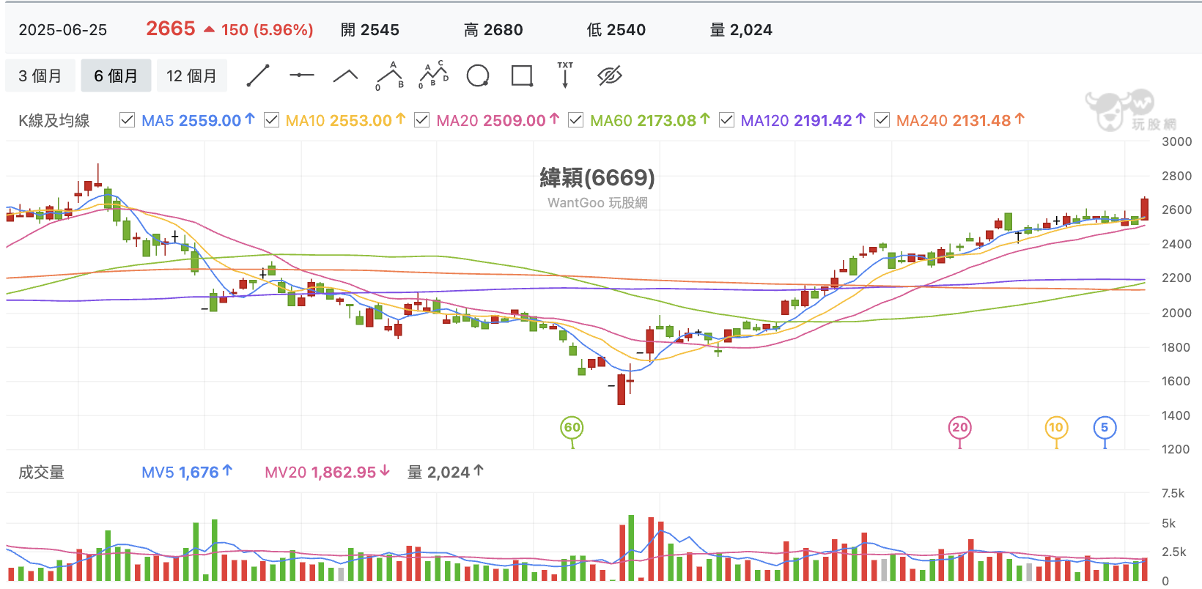Uncheck the MA60 moving average checkbox
The height and width of the screenshot is (589, 1202).
point(575,119)
